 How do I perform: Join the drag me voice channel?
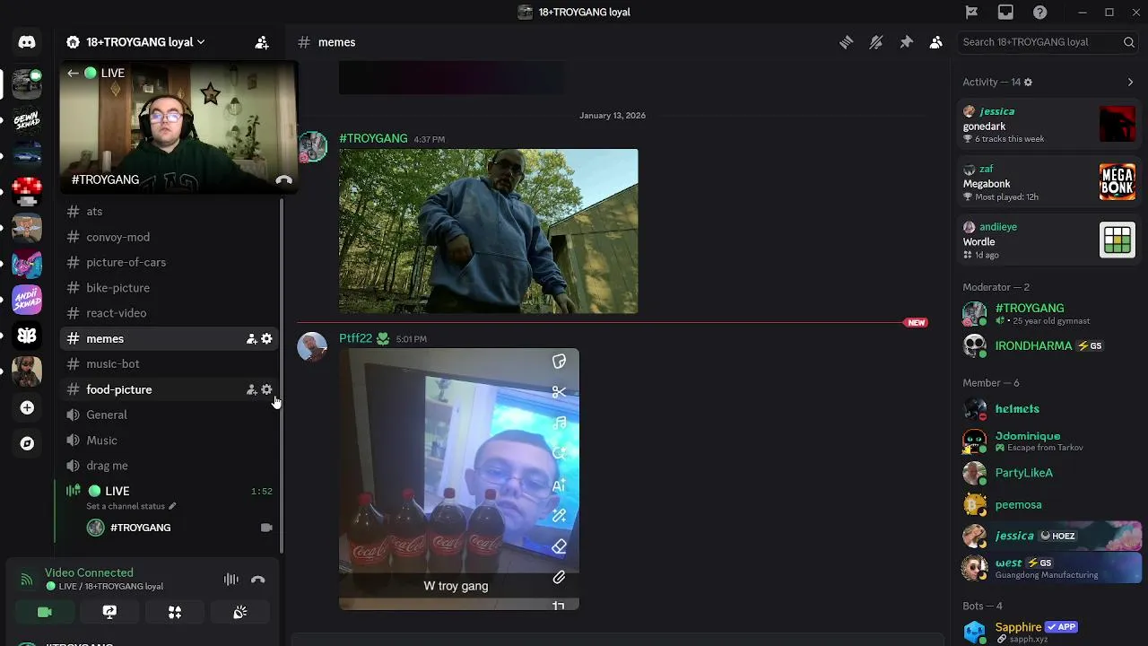(170, 466)
